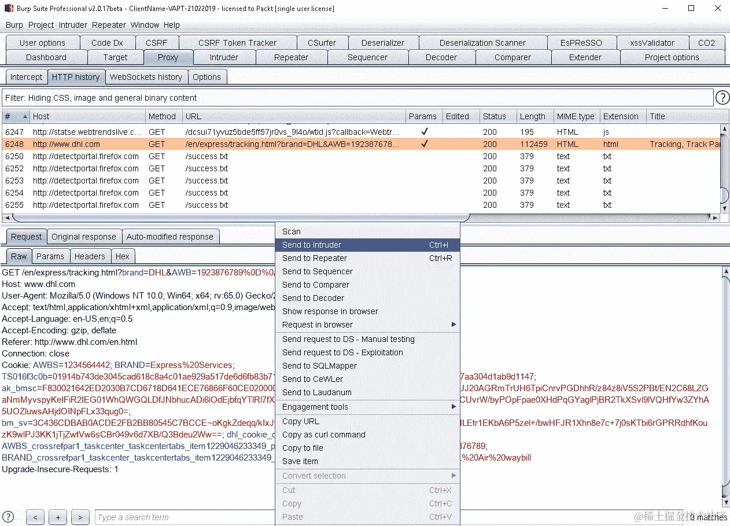Open the EsPReSSO tab

point(581,43)
